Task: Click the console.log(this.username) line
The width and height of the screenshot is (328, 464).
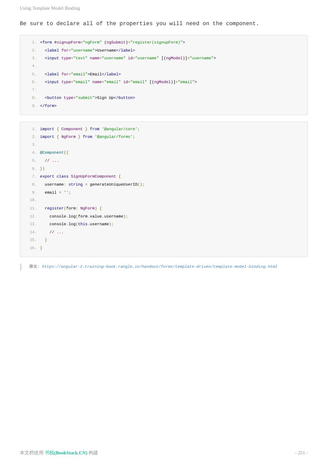Action: 81,224
